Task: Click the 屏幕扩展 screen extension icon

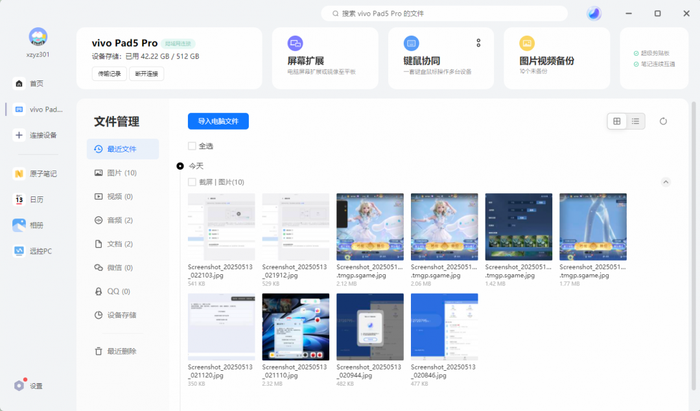Action: point(295,43)
